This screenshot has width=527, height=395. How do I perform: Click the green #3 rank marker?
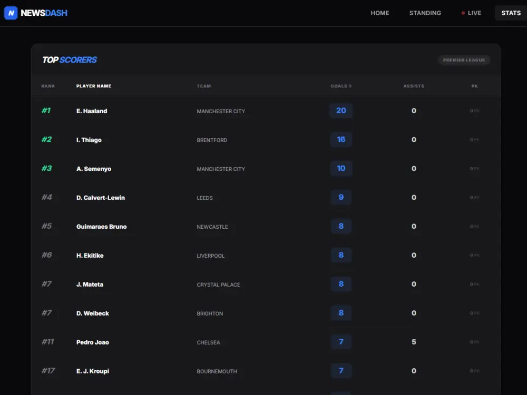click(46, 168)
